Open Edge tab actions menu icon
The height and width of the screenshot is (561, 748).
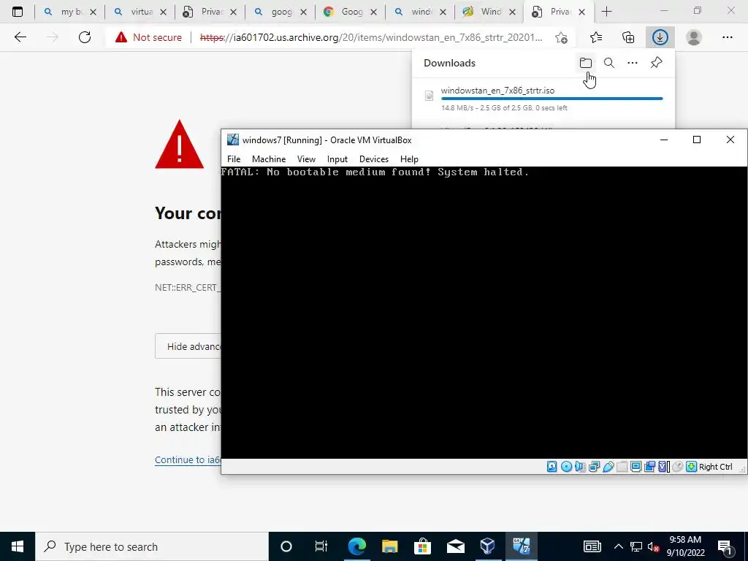coord(18,12)
